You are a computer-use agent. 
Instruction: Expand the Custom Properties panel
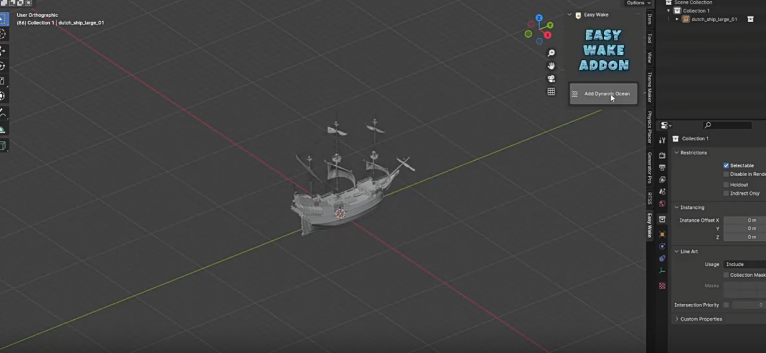[x=677, y=319]
